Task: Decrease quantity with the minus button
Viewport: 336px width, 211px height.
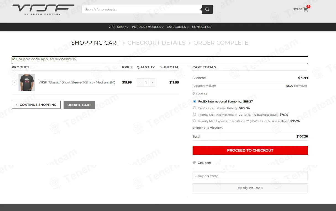Action: [140, 83]
